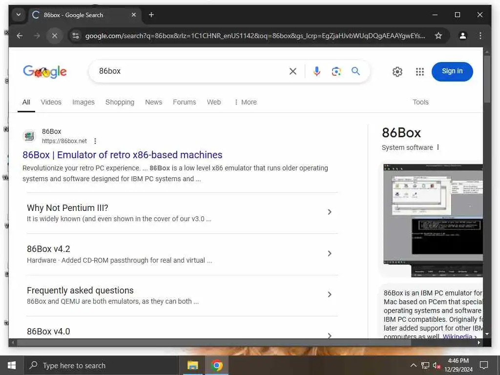Click the Sign in button
This screenshot has height=375, width=500.
(452, 71)
